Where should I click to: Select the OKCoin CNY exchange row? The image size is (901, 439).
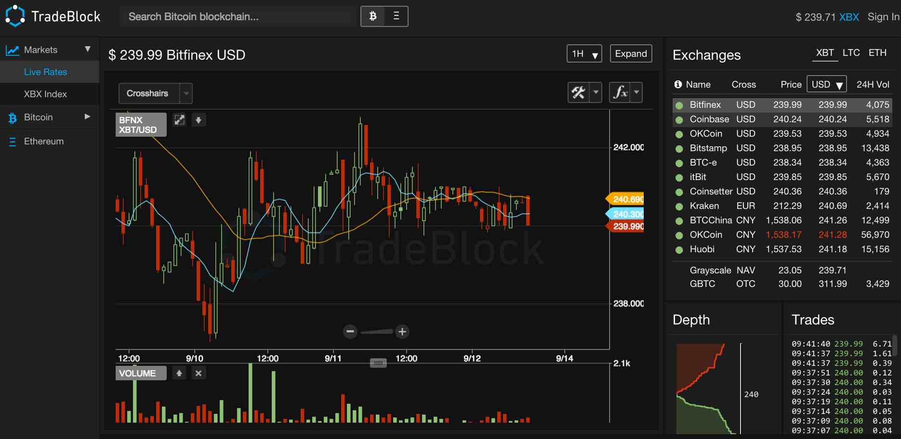tap(782, 235)
